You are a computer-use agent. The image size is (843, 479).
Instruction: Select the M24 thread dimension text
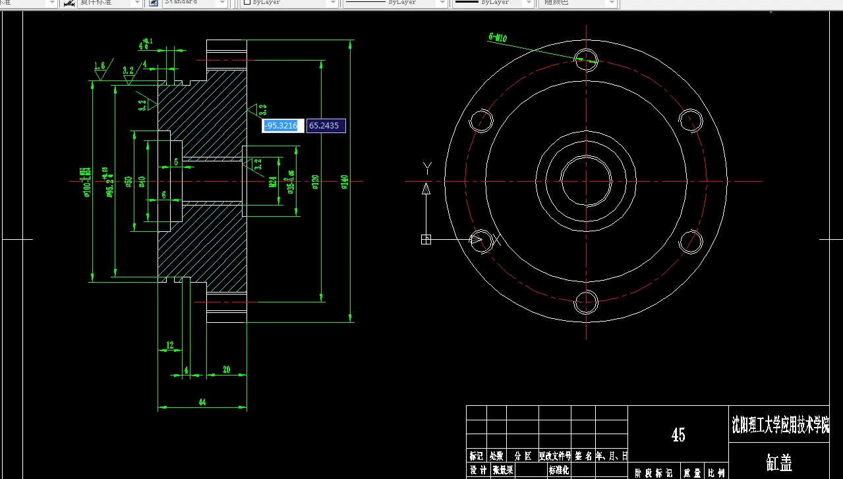(272, 181)
